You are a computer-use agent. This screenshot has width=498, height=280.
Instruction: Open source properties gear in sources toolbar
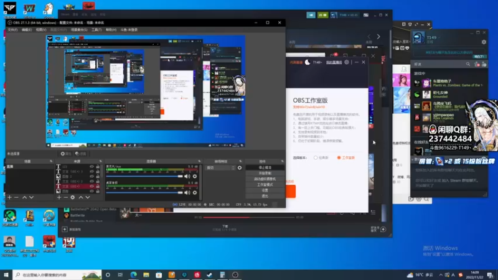coord(73,197)
